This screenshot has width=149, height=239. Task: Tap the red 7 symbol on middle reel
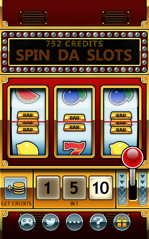(74, 148)
